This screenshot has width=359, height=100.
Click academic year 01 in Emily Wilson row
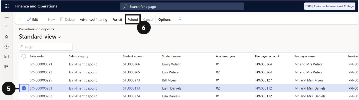[218, 64]
